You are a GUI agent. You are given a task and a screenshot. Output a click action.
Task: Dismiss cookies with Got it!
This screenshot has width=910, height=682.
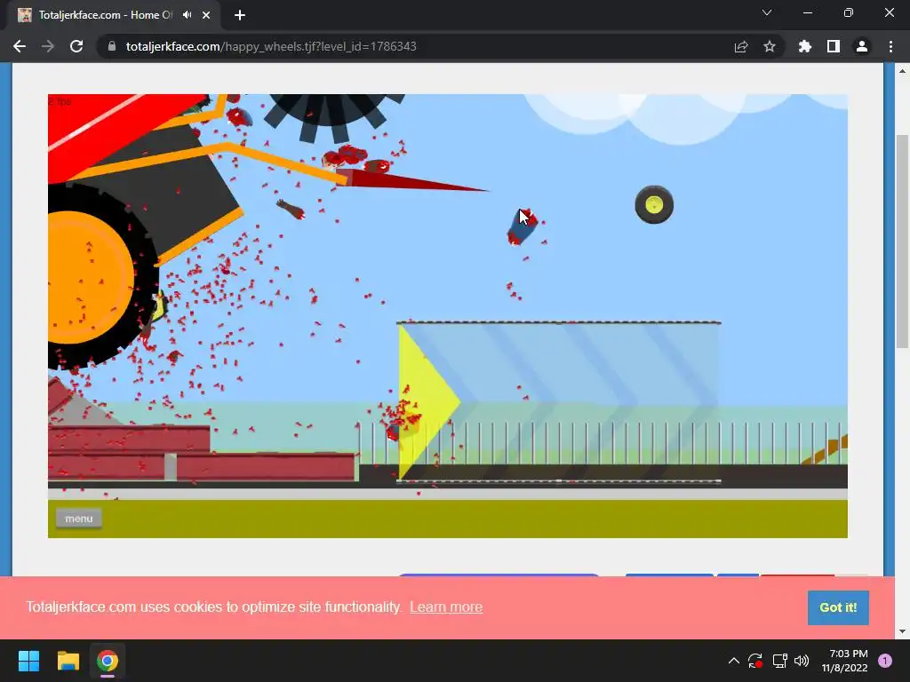(x=838, y=607)
